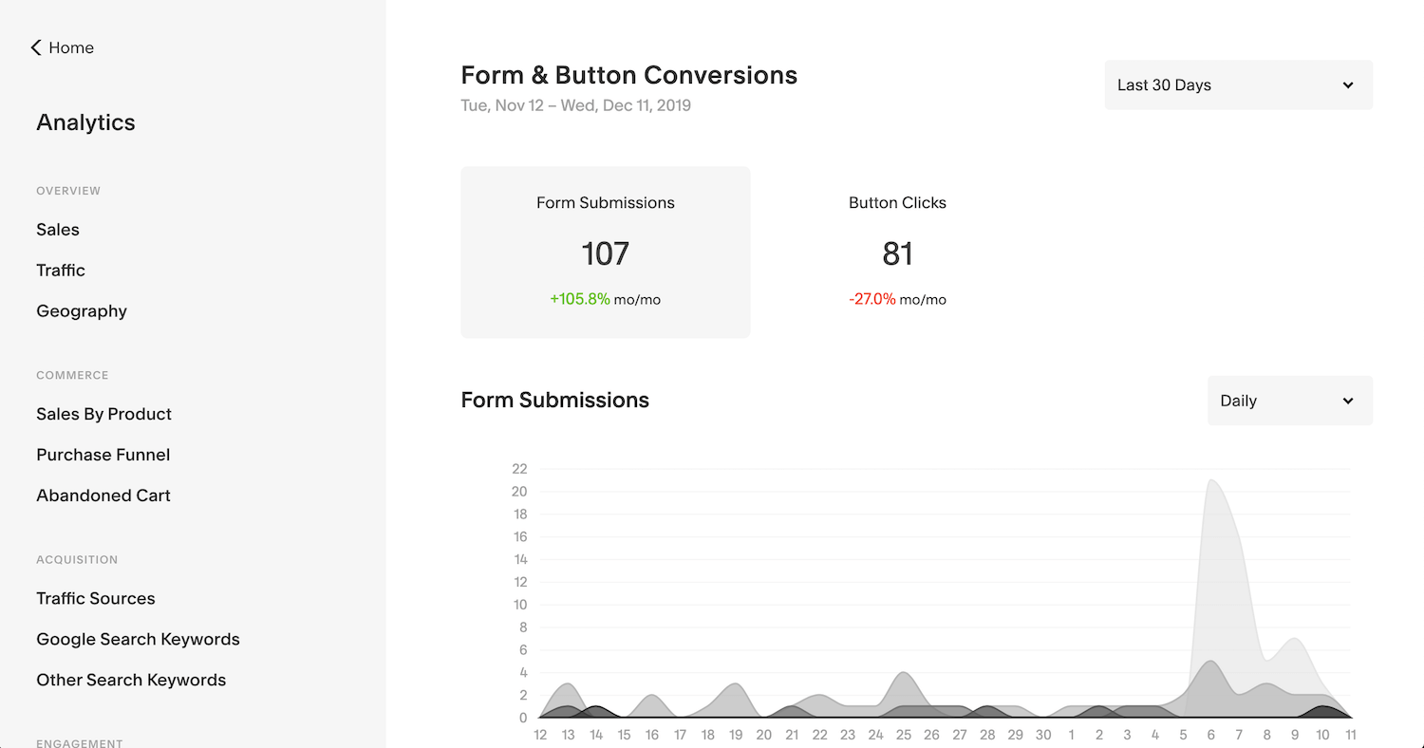
Task: Open the Traffic report
Action: coord(61,270)
